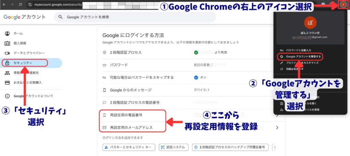
Task: Click the 2段階認証プロセス shield icon
Action: [105, 53]
